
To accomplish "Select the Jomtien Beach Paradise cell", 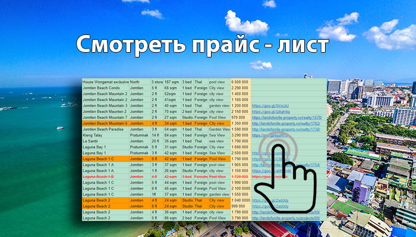I will coord(103,129).
